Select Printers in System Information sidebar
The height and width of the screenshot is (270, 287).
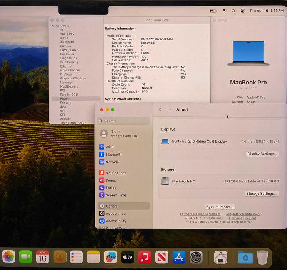click(65, 103)
